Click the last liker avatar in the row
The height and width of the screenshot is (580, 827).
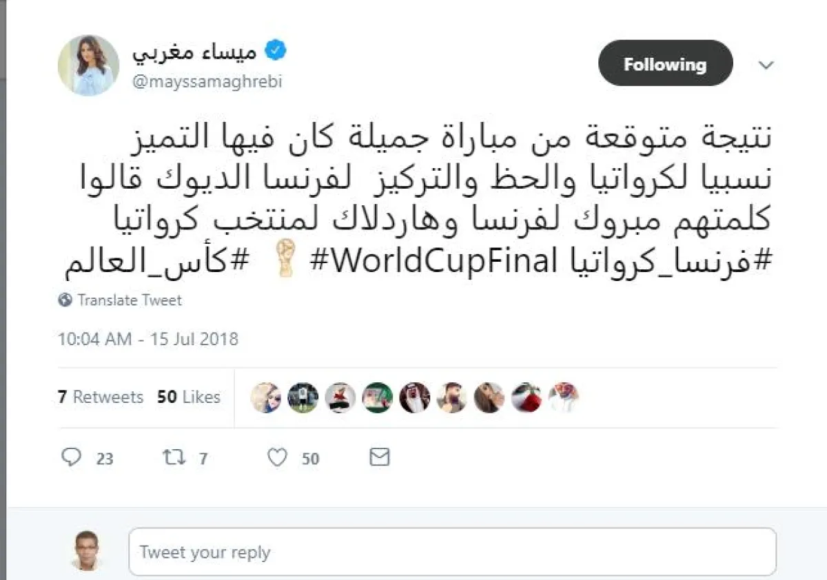564,397
